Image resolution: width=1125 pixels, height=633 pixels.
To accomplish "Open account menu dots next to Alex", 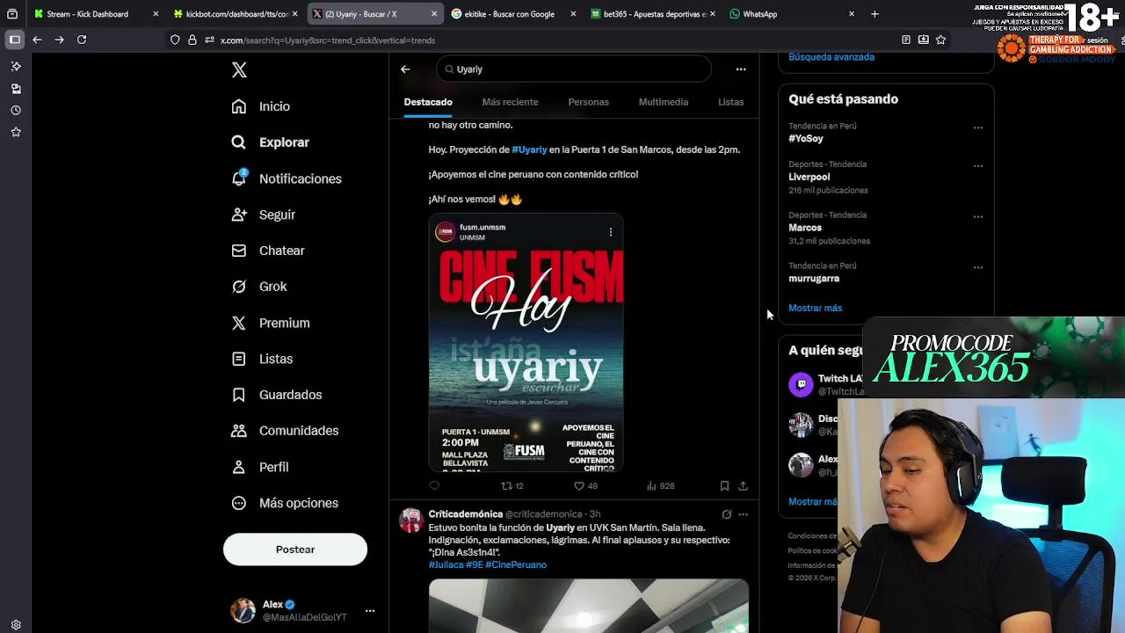I will (370, 610).
